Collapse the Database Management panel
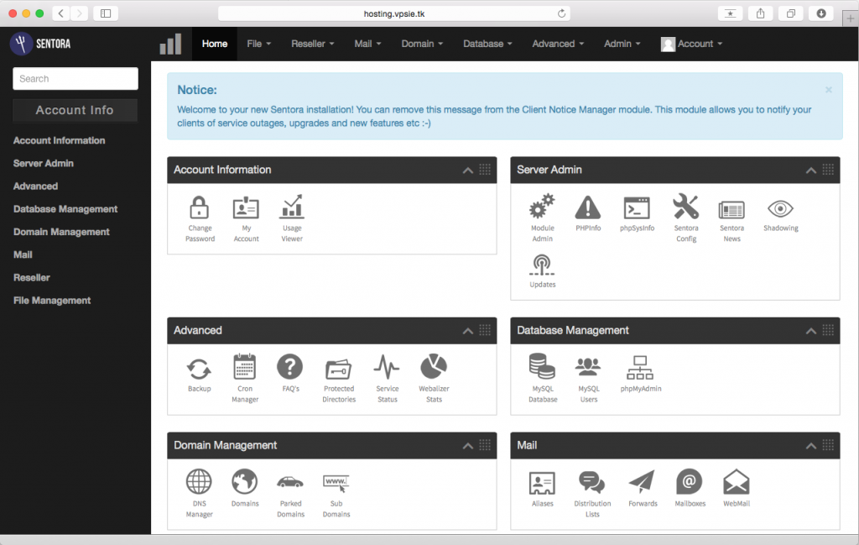Image resolution: width=859 pixels, height=545 pixels. 811,331
